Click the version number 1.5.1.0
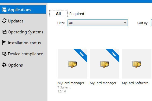152x101 pixels. tap(62, 91)
